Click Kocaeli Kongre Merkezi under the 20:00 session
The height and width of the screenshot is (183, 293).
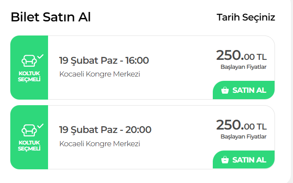(100, 144)
